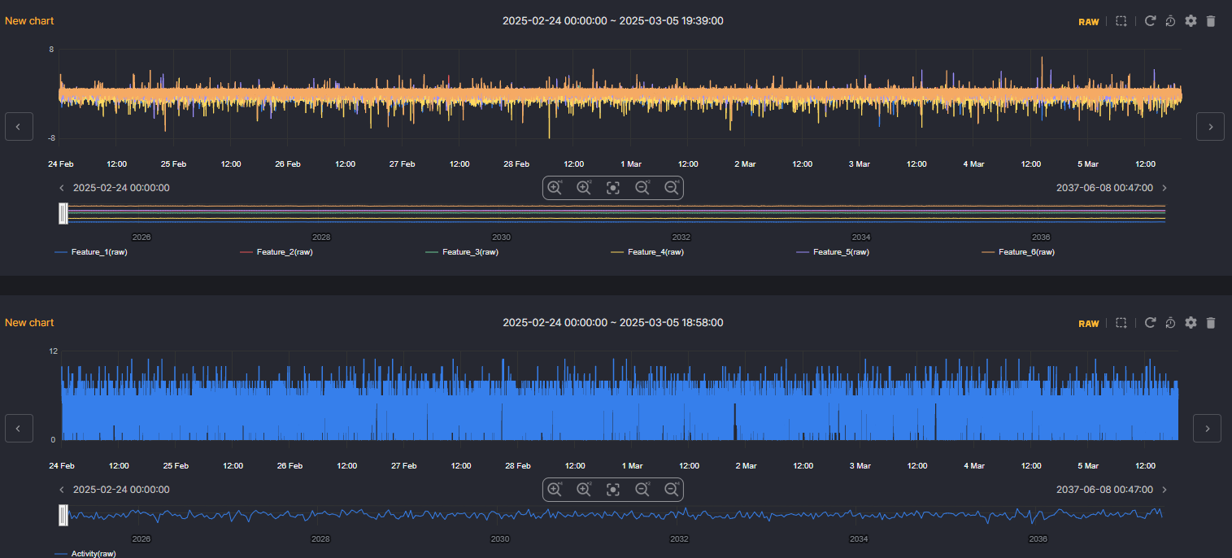
Task: Switch the top chart to RAW mode
Action: 1089,20
